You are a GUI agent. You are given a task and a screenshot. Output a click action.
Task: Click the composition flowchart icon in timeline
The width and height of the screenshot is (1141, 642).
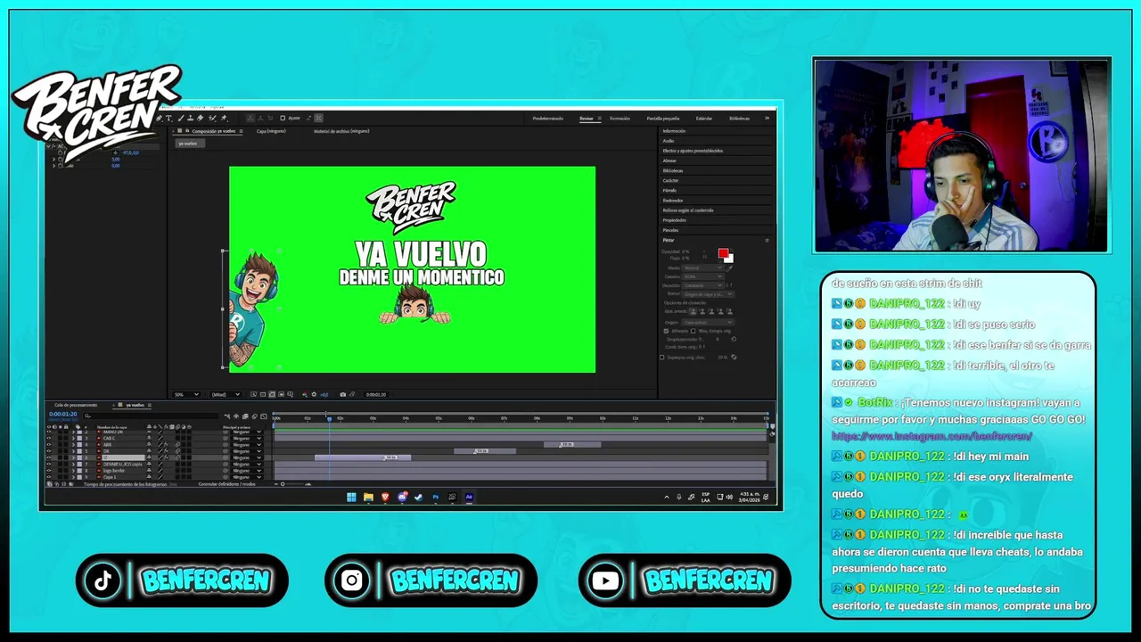[x=227, y=416]
